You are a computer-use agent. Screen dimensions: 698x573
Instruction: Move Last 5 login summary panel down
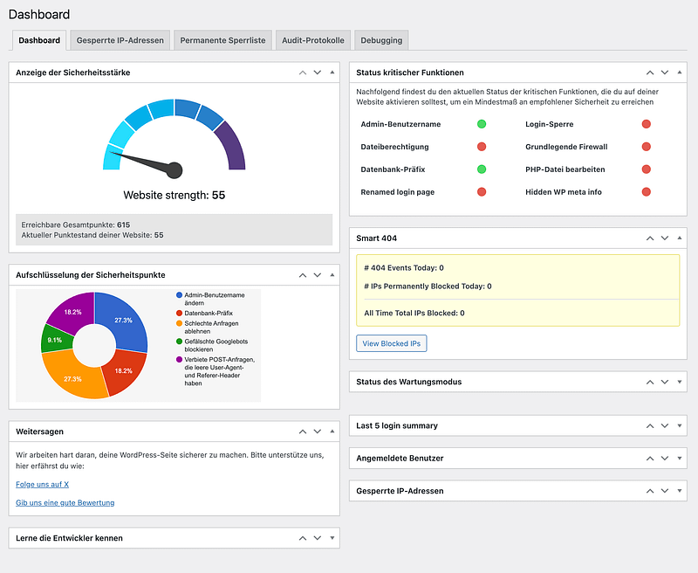[665, 426]
